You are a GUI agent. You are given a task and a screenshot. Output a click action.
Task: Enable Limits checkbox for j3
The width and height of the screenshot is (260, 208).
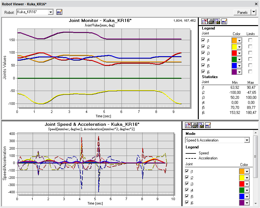tap(250, 53)
